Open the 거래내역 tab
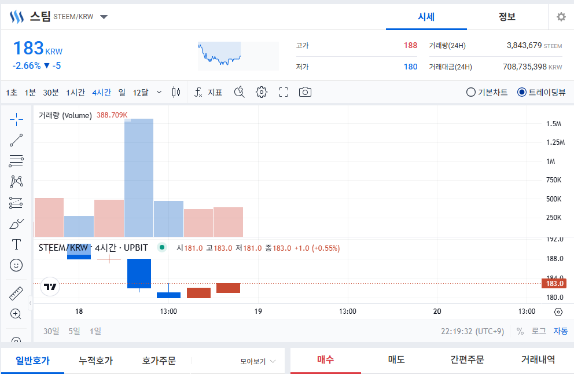This screenshot has width=574, height=374. point(538,360)
